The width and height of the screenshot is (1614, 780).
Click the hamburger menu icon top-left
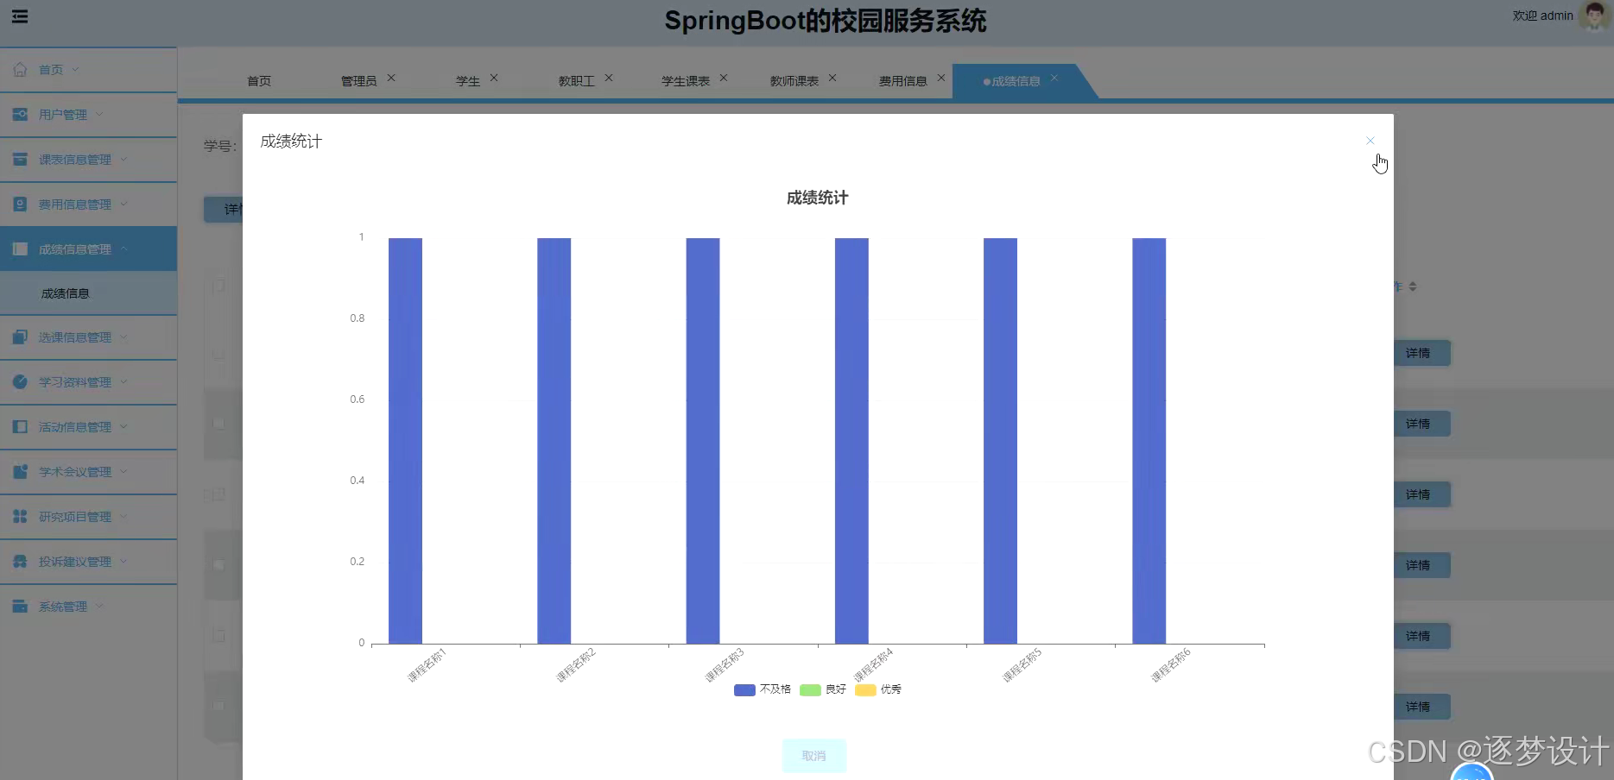(x=19, y=16)
